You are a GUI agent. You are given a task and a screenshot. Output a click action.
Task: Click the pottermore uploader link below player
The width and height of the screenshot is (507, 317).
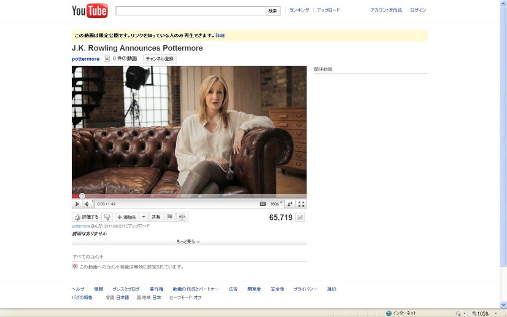(81, 226)
